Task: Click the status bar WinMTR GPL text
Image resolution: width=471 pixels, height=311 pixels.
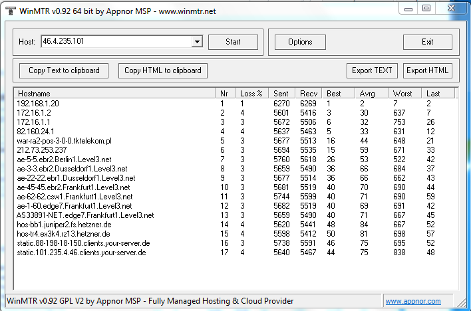Action: pyautogui.click(x=150, y=301)
